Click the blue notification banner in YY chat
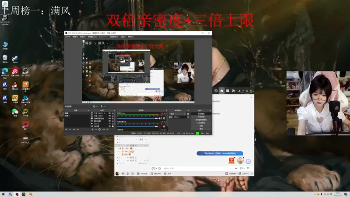 point(220,153)
